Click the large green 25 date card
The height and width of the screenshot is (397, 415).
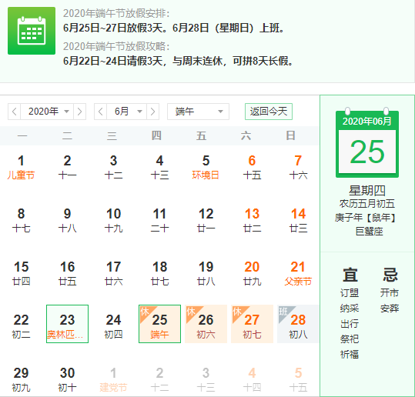(367, 144)
